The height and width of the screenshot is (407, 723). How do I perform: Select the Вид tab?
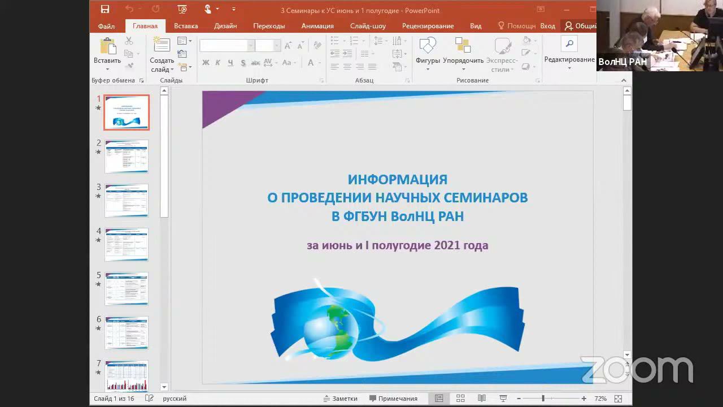pyautogui.click(x=476, y=26)
